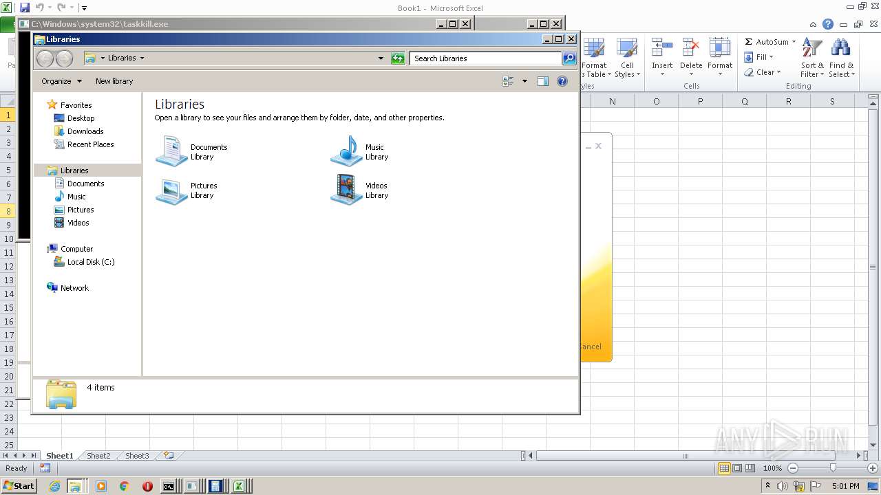Open Chrome from taskbar
881x495 pixels.
[124, 486]
